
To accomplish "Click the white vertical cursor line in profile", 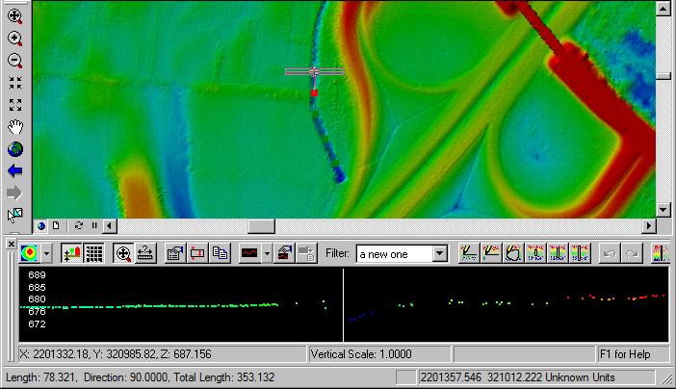I will tap(343, 305).
